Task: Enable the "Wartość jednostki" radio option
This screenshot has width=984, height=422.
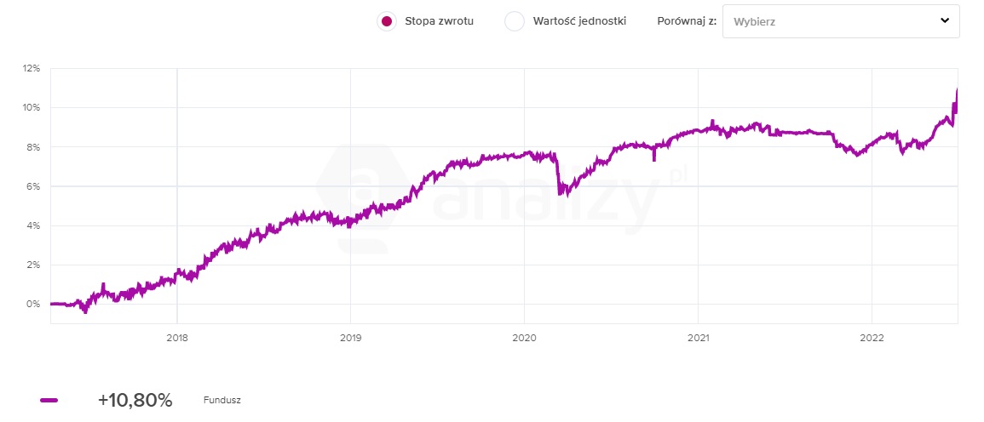Action: [515, 21]
